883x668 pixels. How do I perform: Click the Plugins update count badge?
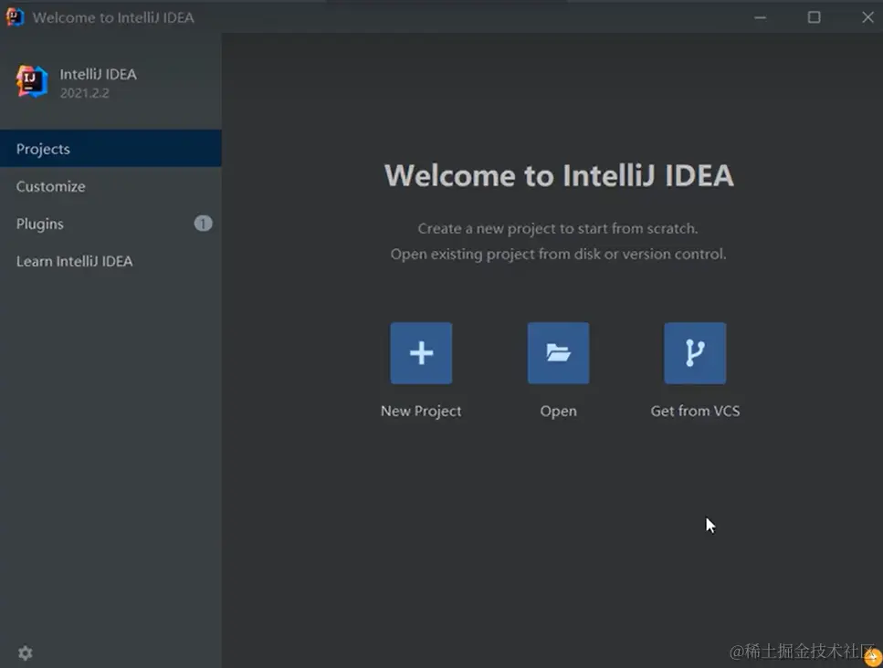point(204,224)
